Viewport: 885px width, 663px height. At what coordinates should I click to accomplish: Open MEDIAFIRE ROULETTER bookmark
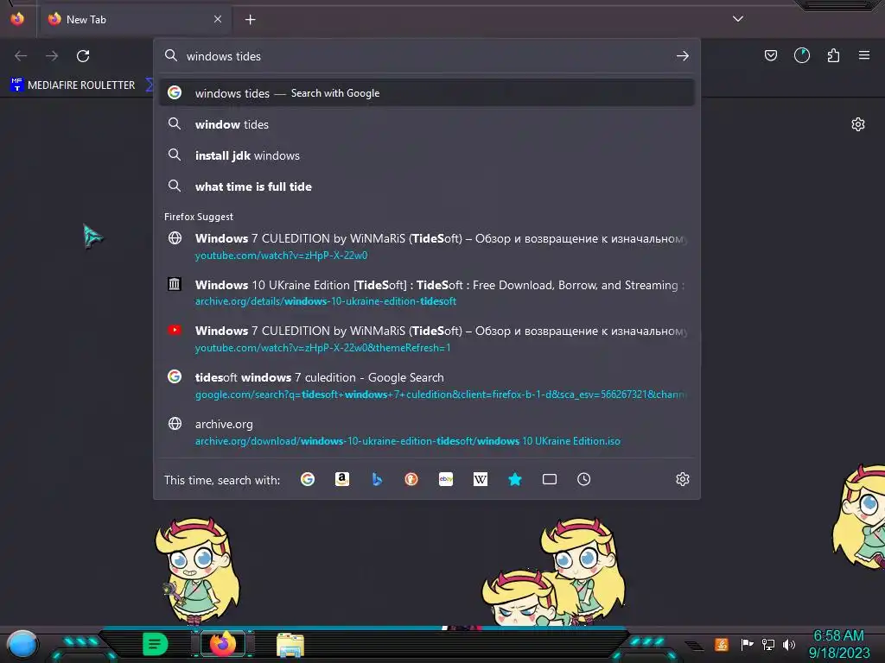click(x=73, y=85)
